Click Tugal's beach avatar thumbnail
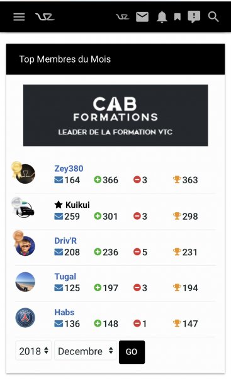231x379 pixels. click(25, 282)
